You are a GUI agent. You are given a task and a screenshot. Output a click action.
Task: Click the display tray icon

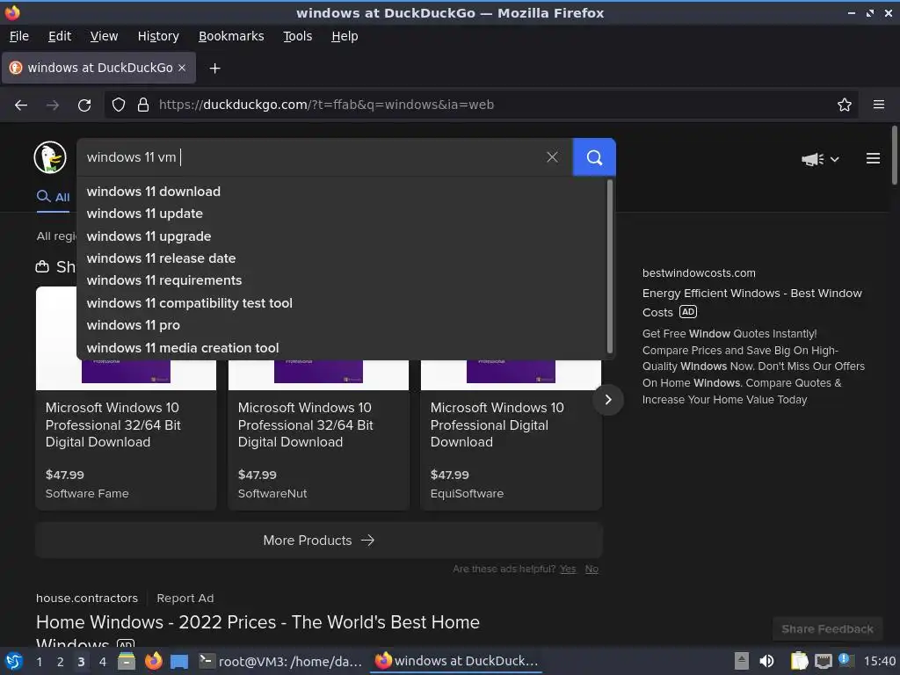click(x=823, y=661)
